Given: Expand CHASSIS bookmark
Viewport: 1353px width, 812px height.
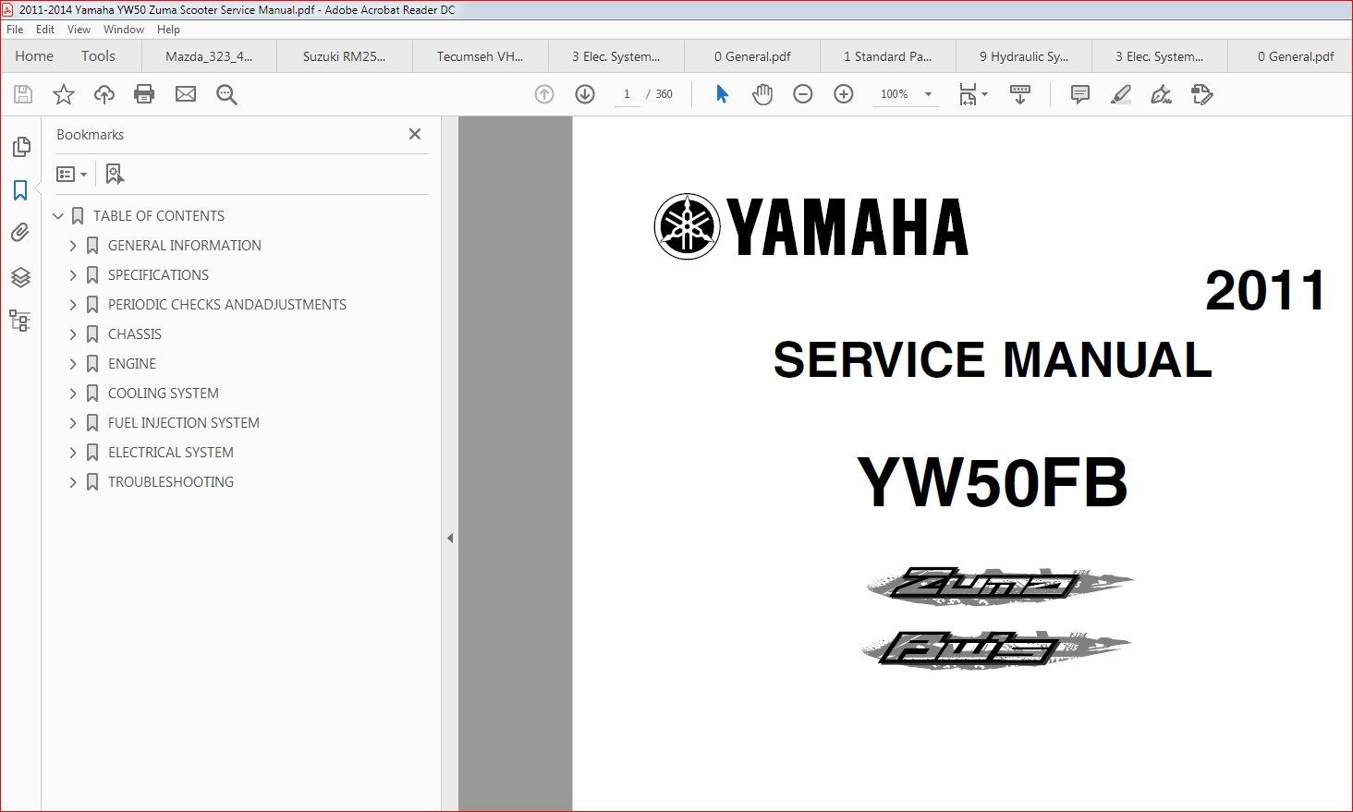Looking at the screenshot, I should pyautogui.click(x=73, y=334).
